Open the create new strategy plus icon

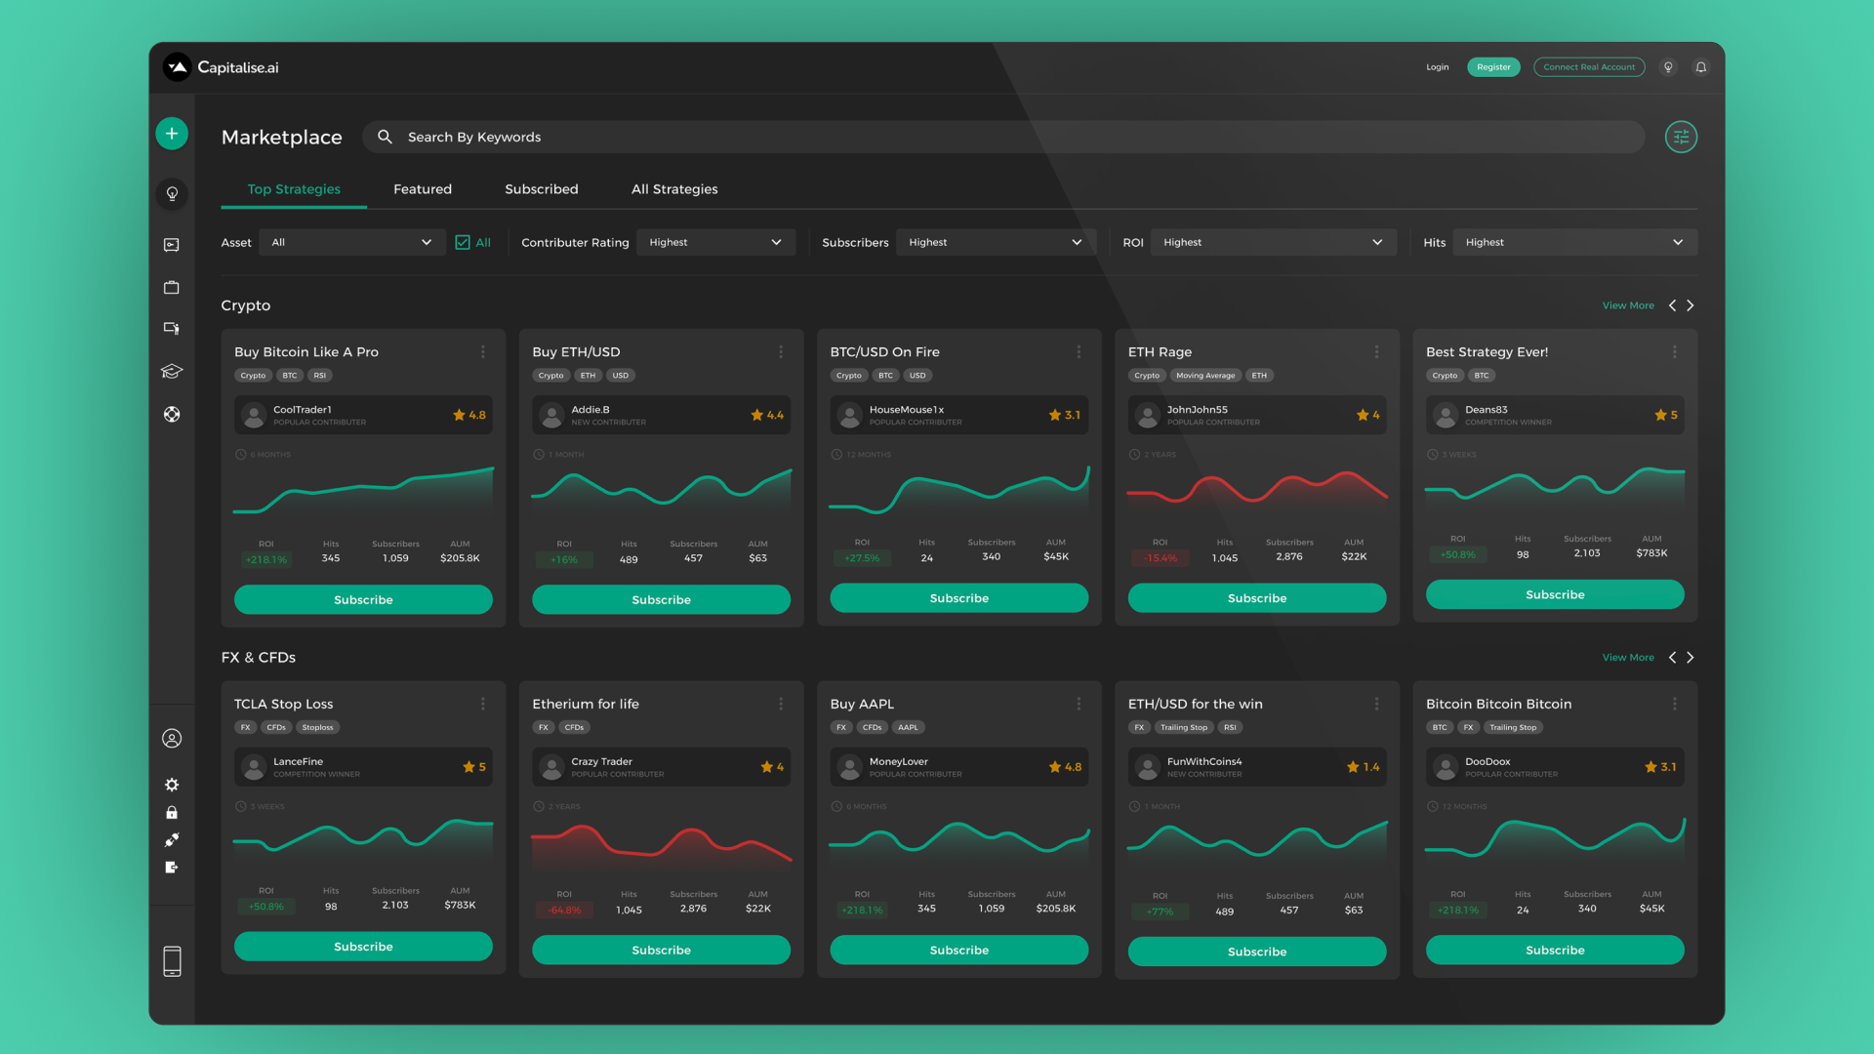click(x=172, y=133)
